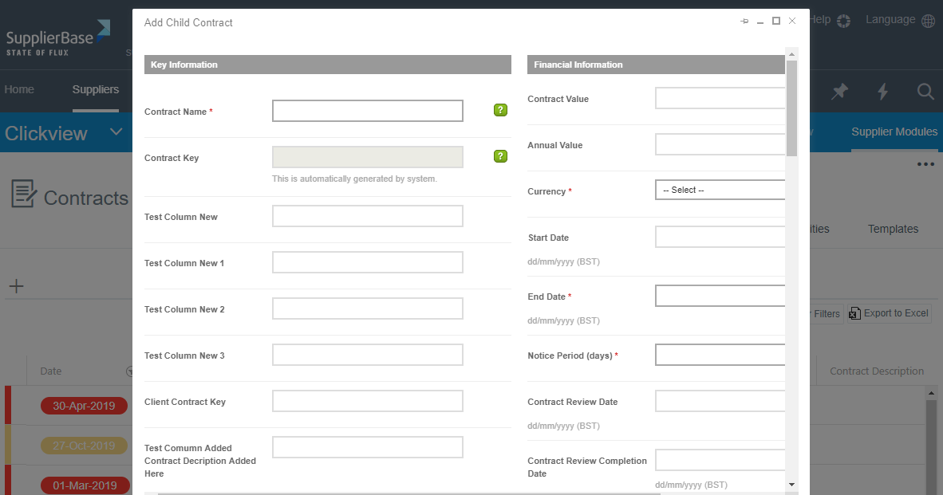The height and width of the screenshot is (495, 943).
Task: Select the 30-Apr-2019 date badge
Action: (84, 406)
